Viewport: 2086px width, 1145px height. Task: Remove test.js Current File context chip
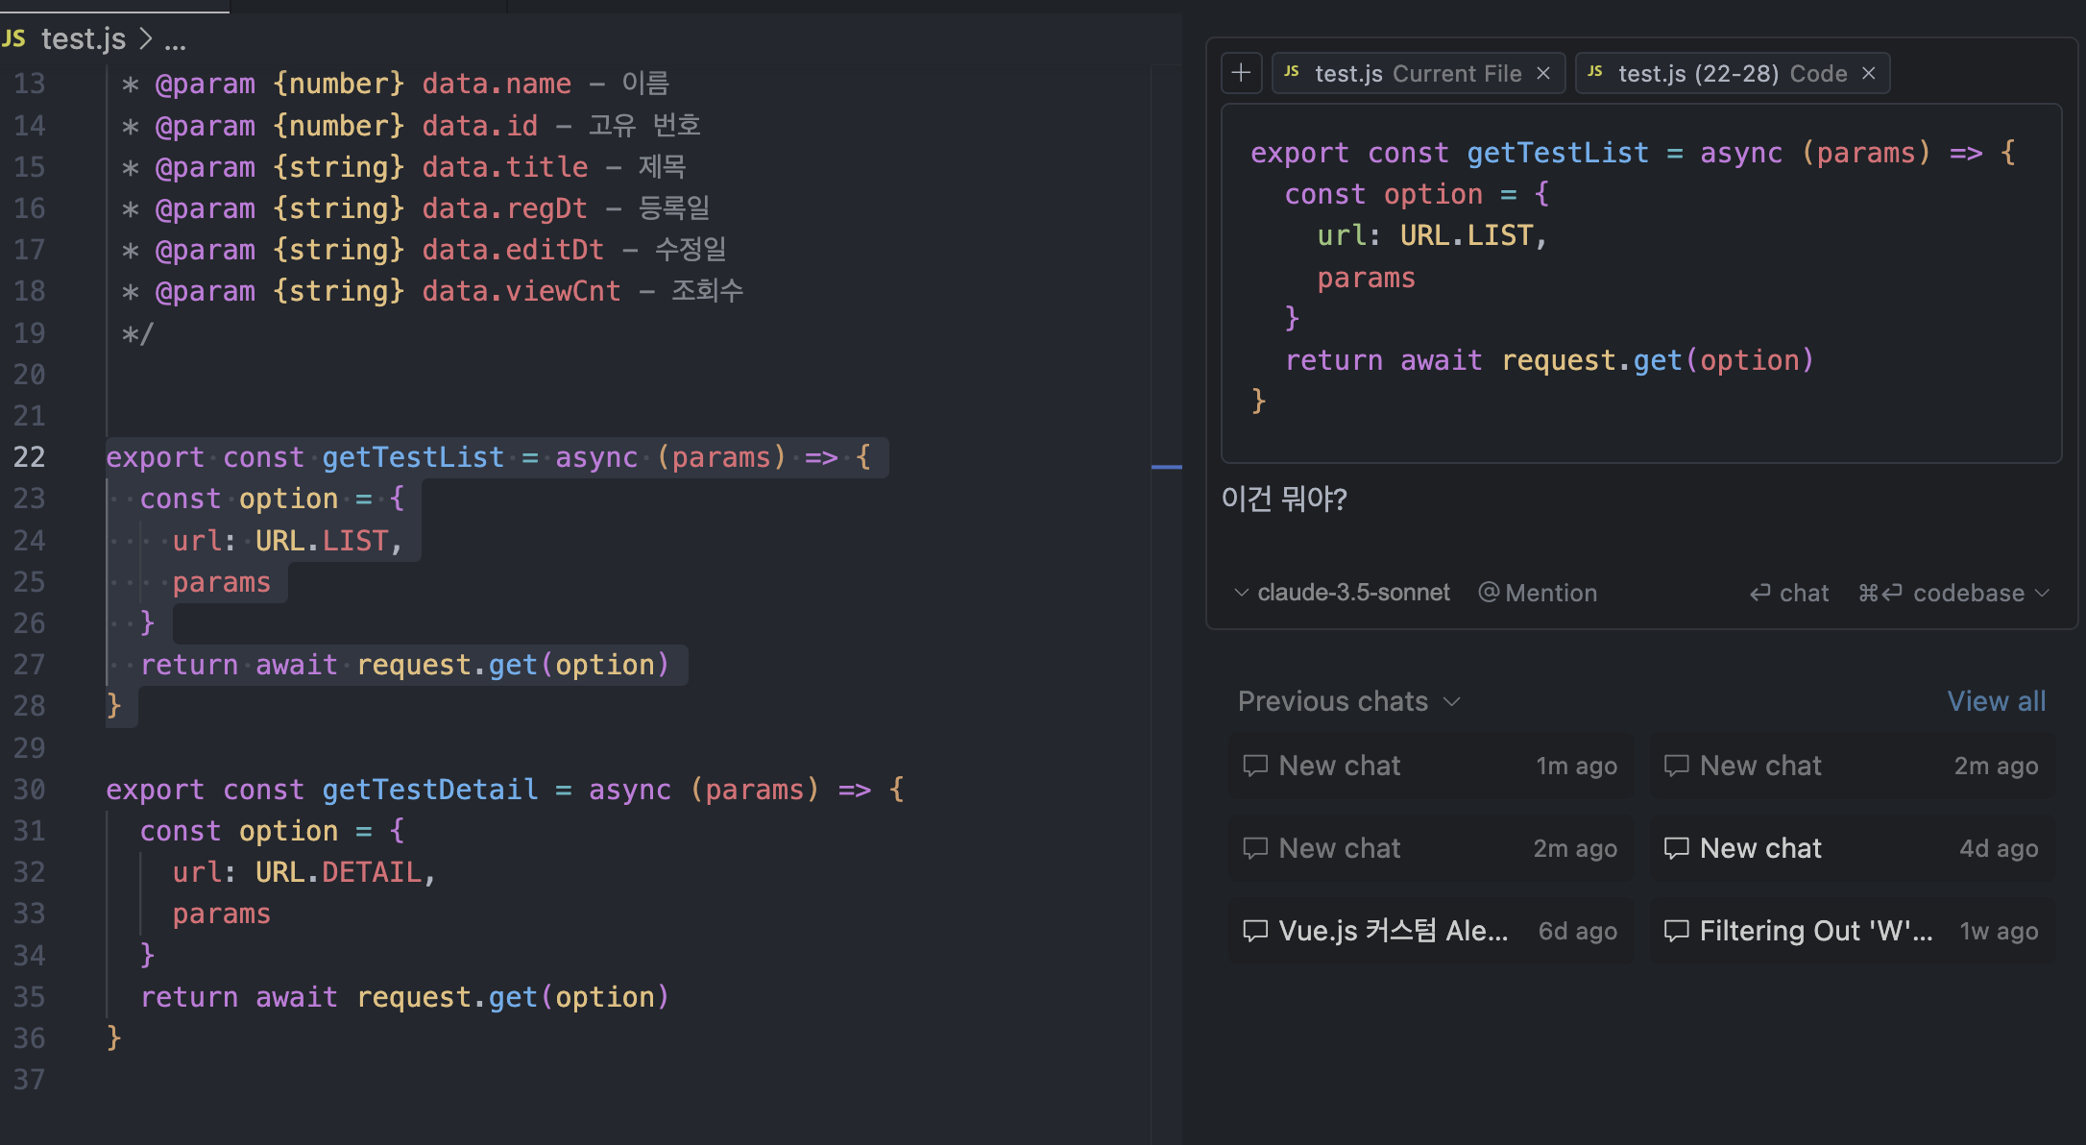tap(1543, 74)
